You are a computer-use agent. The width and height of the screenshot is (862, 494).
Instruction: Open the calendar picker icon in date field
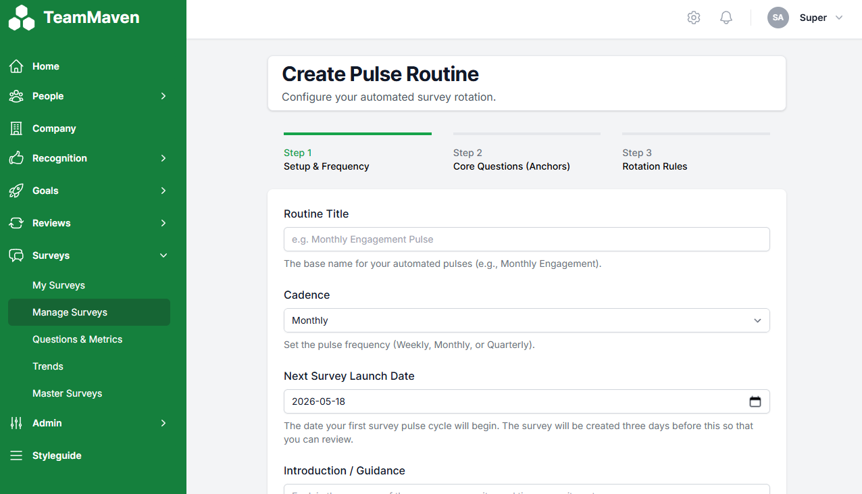(755, 401)
